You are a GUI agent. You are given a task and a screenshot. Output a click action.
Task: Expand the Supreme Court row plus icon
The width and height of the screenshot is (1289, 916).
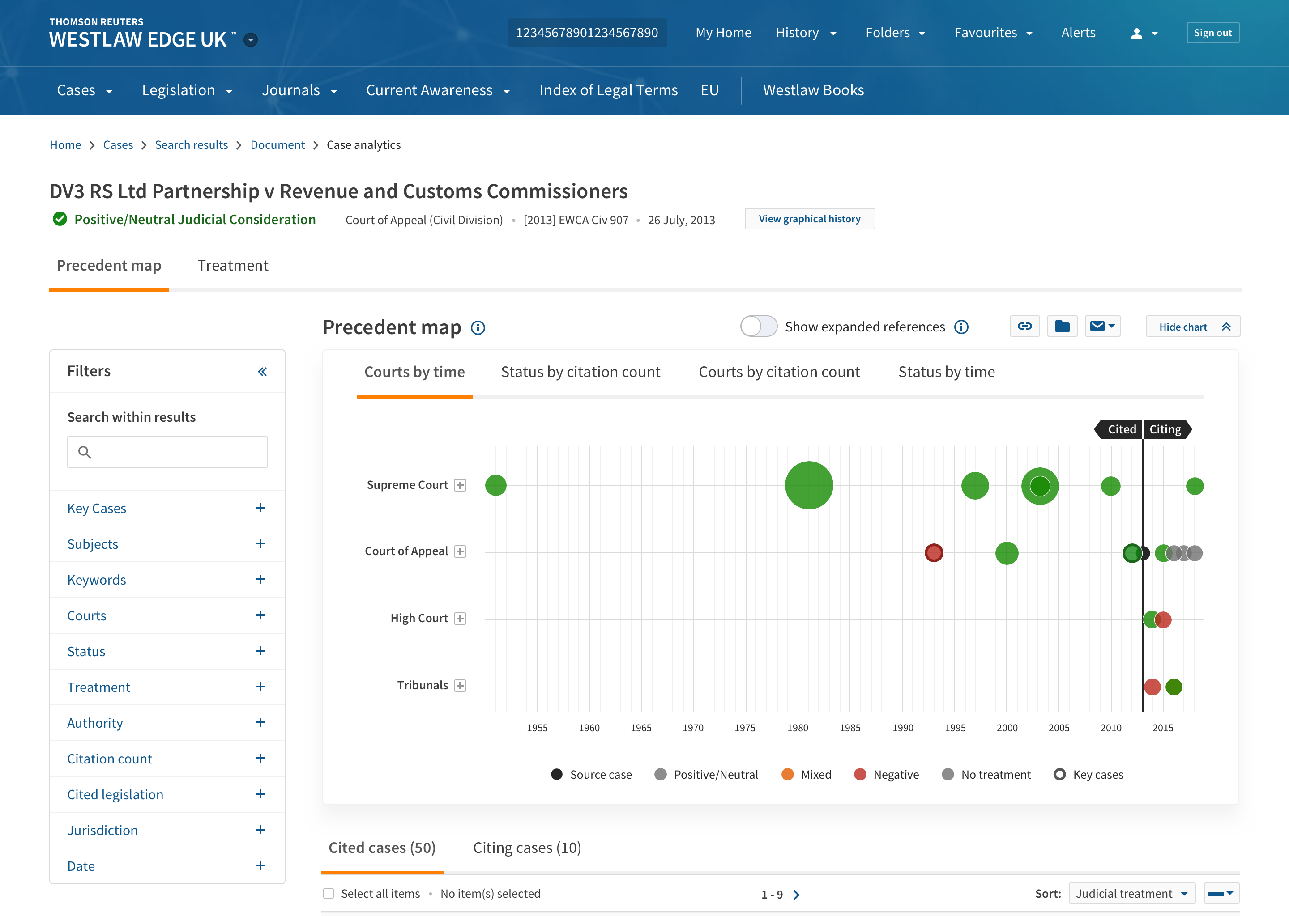(460, 485)
